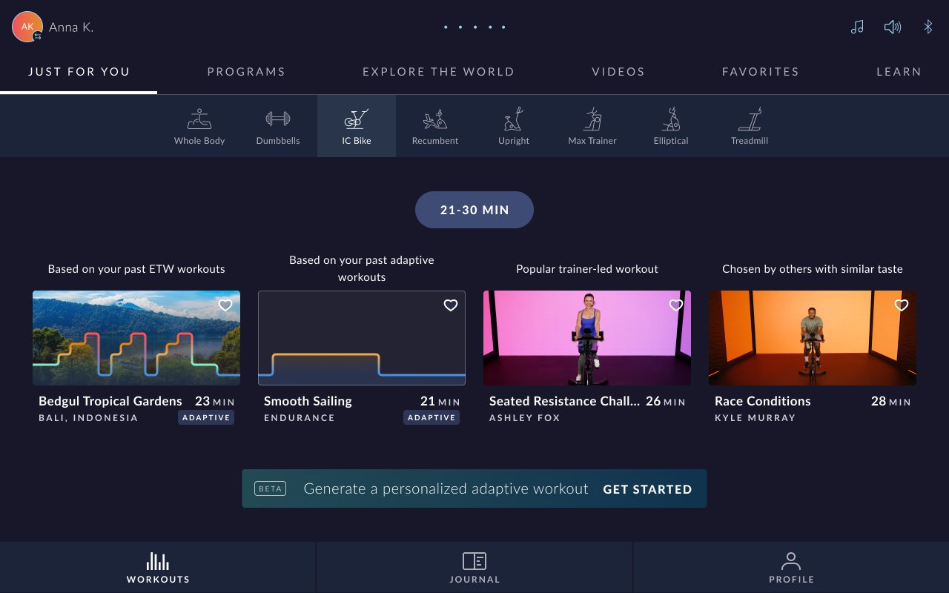The height and width of the screenshot is (593, 949).
Task: Click the Kyle Murray trainer name
Action: (755, 418)
